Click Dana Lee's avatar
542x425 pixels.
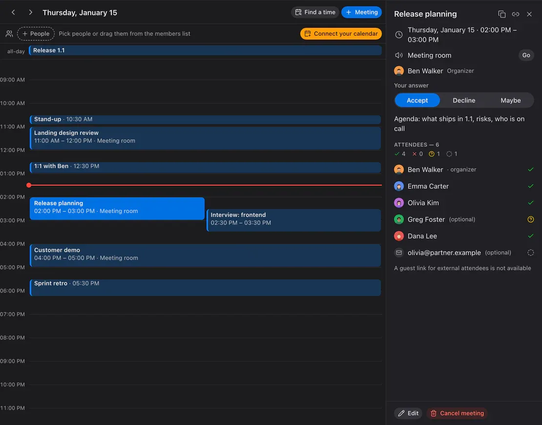click(x=398, y=236)
